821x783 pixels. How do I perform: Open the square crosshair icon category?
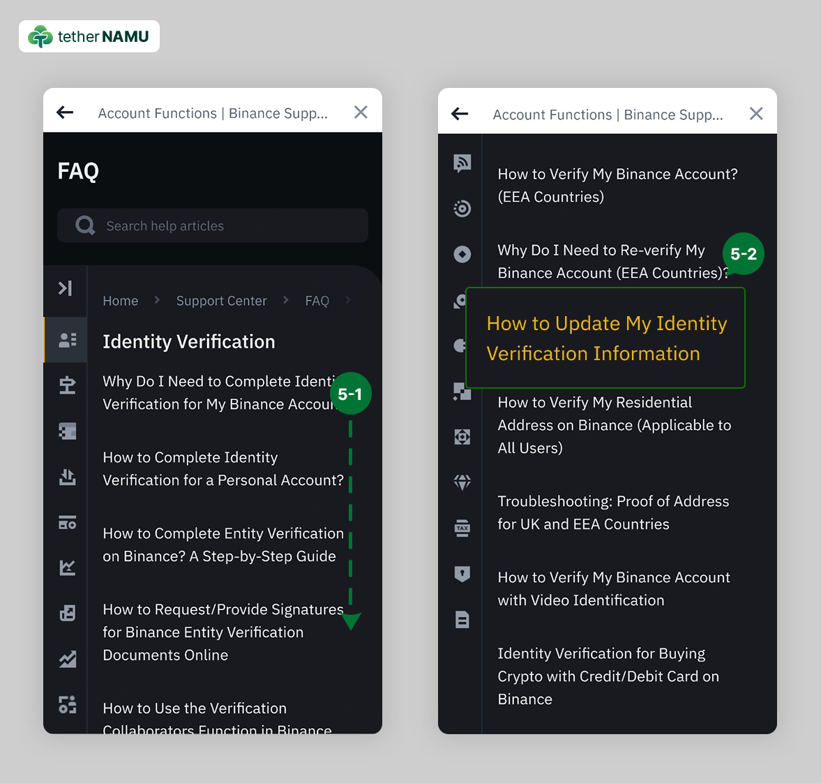tap(462, 436)
